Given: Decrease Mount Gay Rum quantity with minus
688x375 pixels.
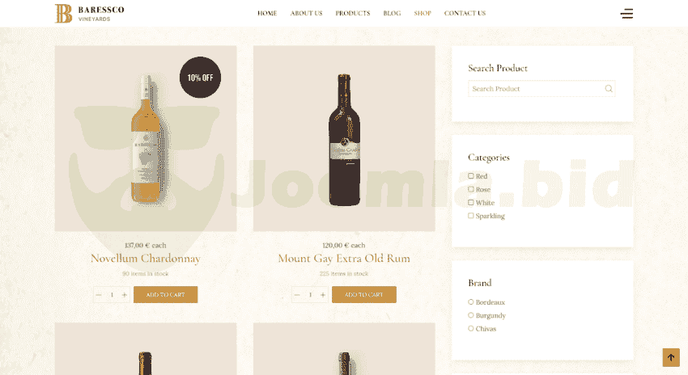Looking at the screenshot, I should click(297, 295).
